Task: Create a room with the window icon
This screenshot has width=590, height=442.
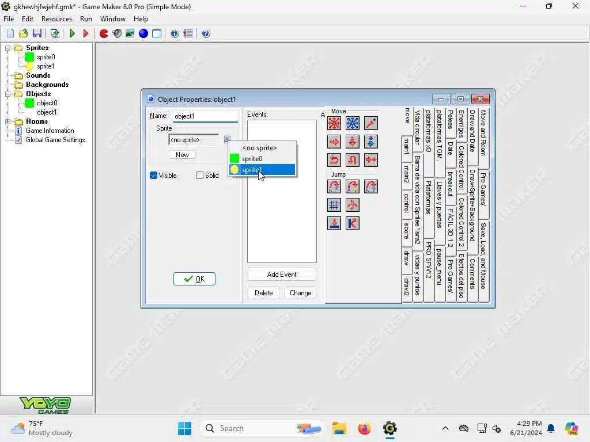Action: (x=157, y=33)
